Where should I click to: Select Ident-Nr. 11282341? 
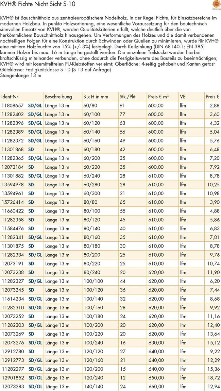coord(13,237)
